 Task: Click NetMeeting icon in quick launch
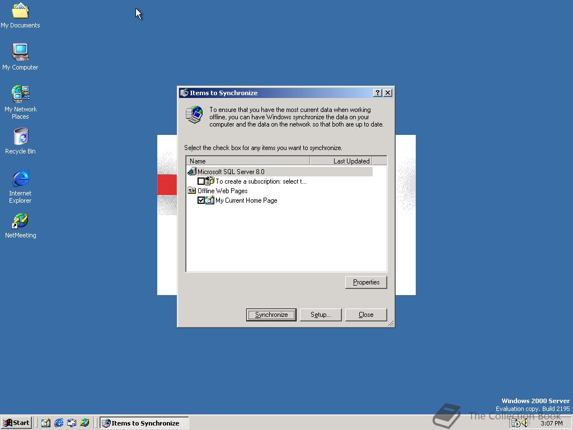click(x=85, y=423)
